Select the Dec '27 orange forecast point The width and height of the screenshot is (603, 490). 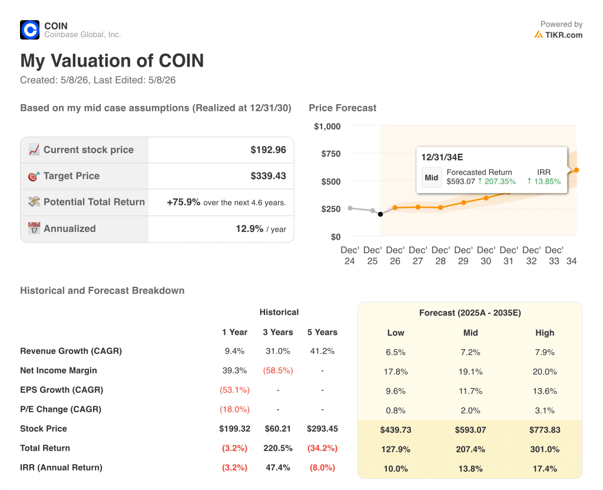(418, 207)
